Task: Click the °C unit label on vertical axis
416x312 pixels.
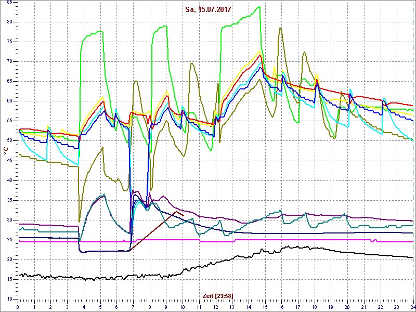Action: (5, 150)
